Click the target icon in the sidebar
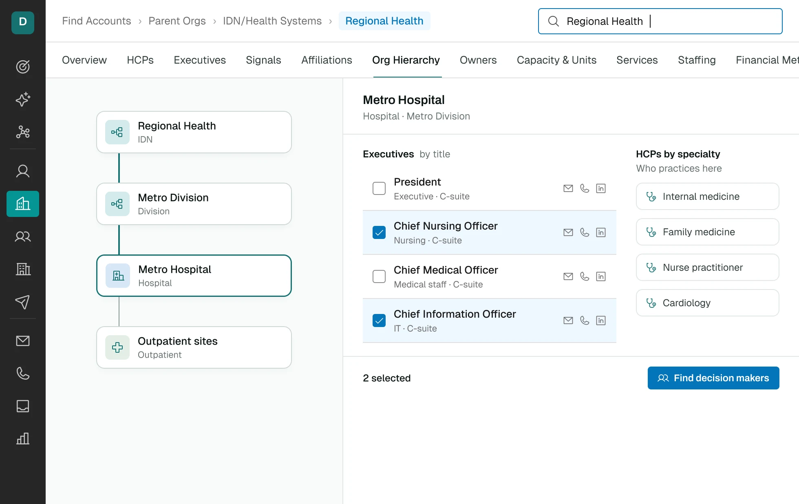 (23, 66)
